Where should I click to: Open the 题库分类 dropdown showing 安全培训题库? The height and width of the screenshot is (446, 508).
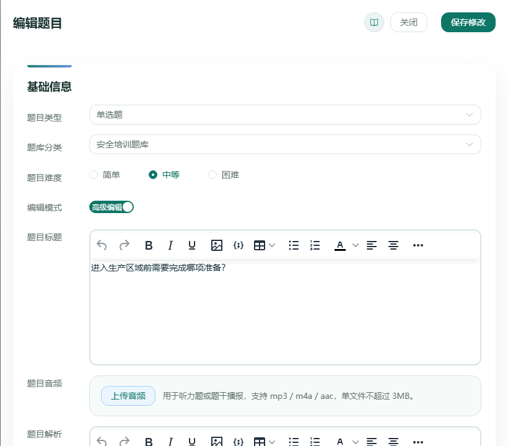(x=285, y=144)
